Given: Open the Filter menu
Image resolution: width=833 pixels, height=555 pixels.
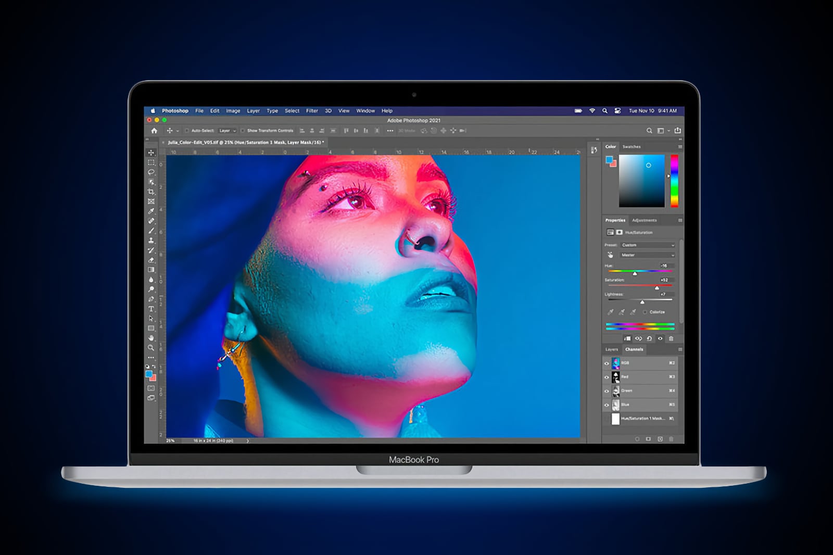Looking at the screenshot, I should click(x=311, y=111).
